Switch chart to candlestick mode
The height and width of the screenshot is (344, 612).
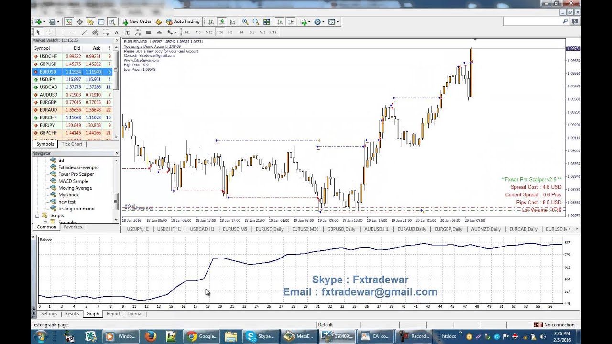[x=222, y=21]
